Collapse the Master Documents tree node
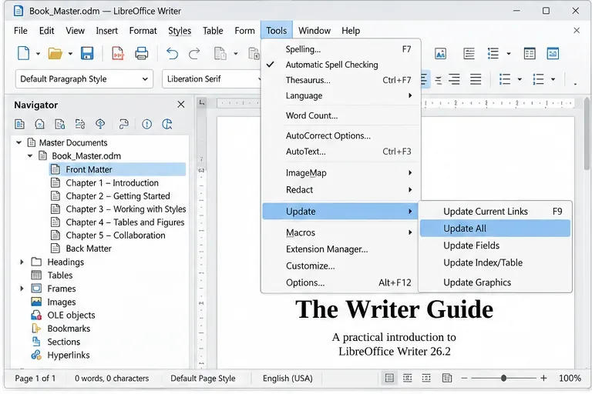 pos(18,142)
